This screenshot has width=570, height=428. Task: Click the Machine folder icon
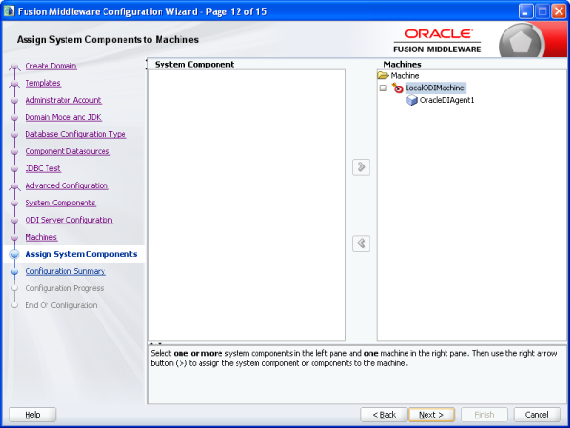point(383,75)
